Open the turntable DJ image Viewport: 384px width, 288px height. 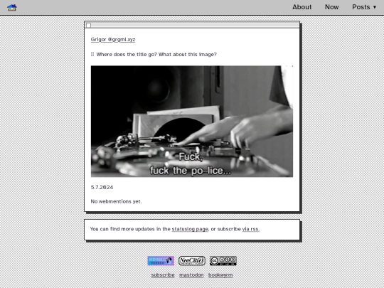point(192,121)
